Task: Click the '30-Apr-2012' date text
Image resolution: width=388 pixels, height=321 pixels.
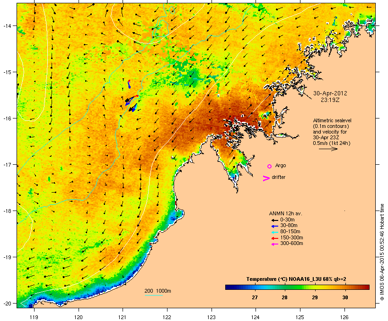Action: point(330,93)
